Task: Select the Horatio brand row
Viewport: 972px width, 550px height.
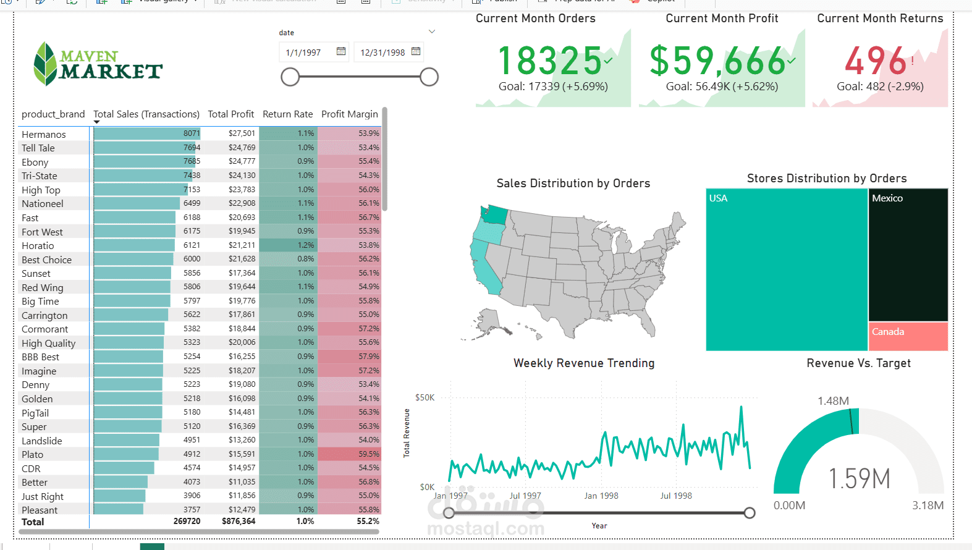Action: (200, 245)
